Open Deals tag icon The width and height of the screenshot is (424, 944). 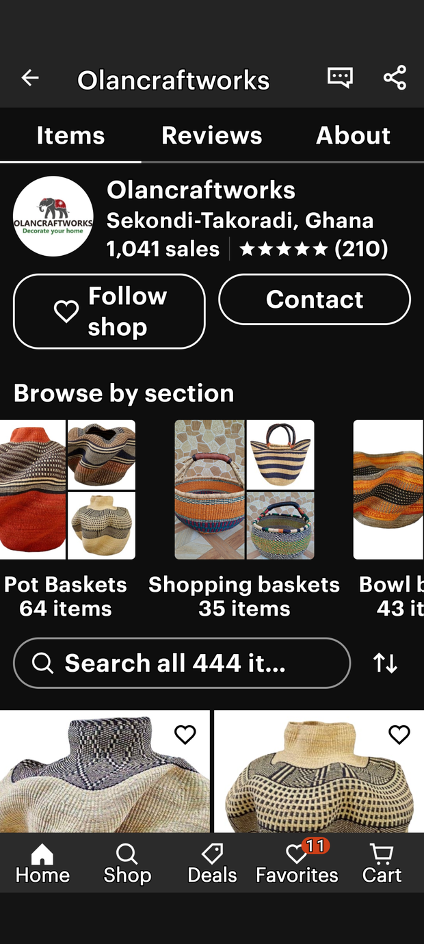click(x=212, y=863)
